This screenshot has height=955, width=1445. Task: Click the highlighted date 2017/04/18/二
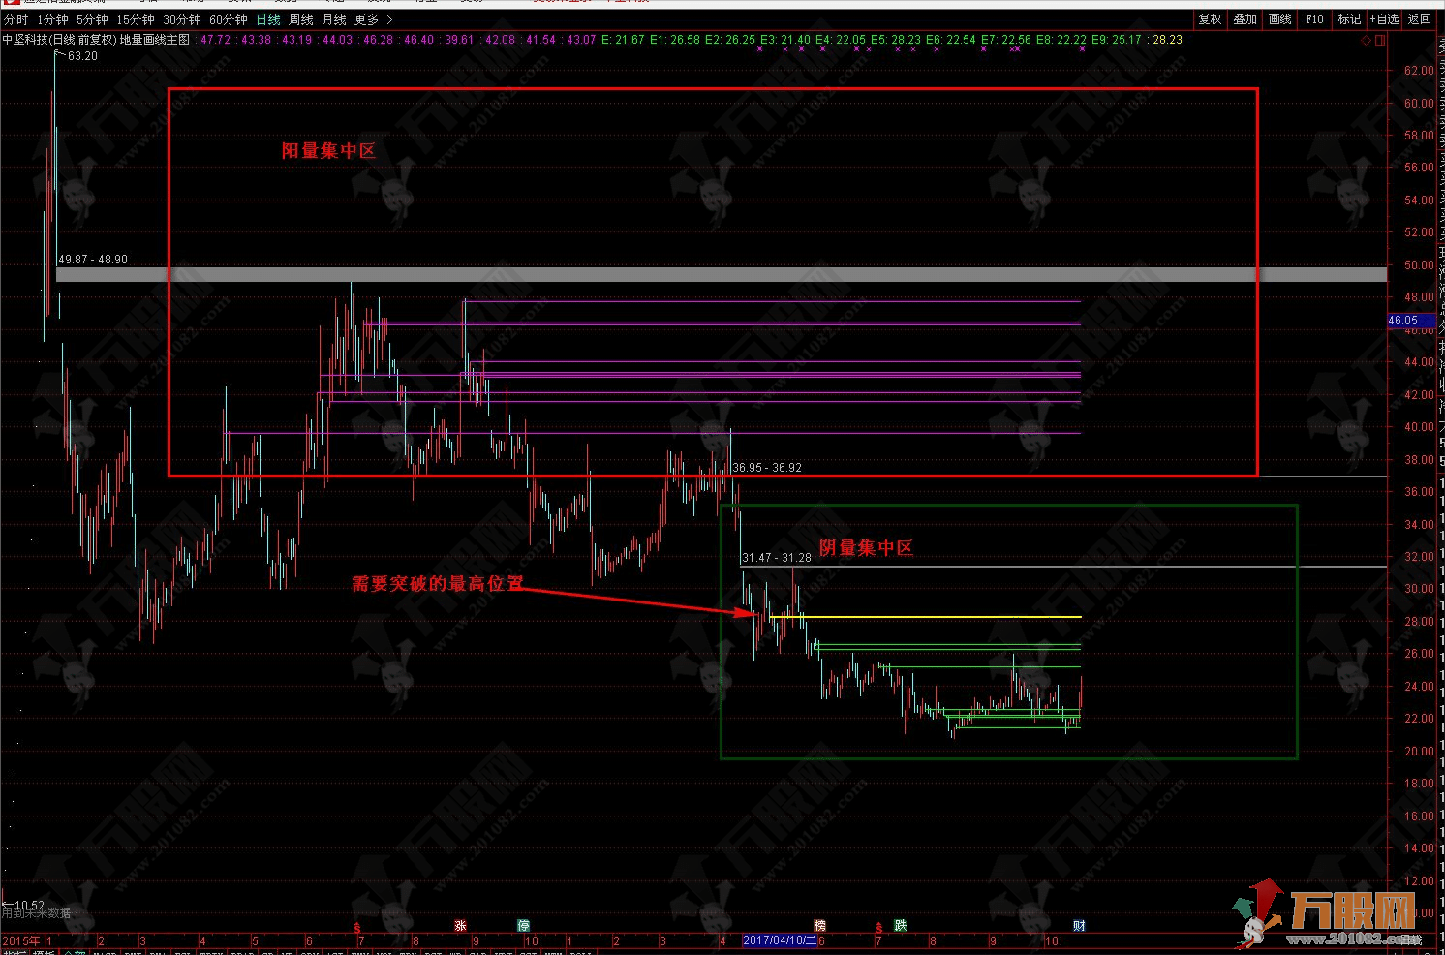coord(781,940)
